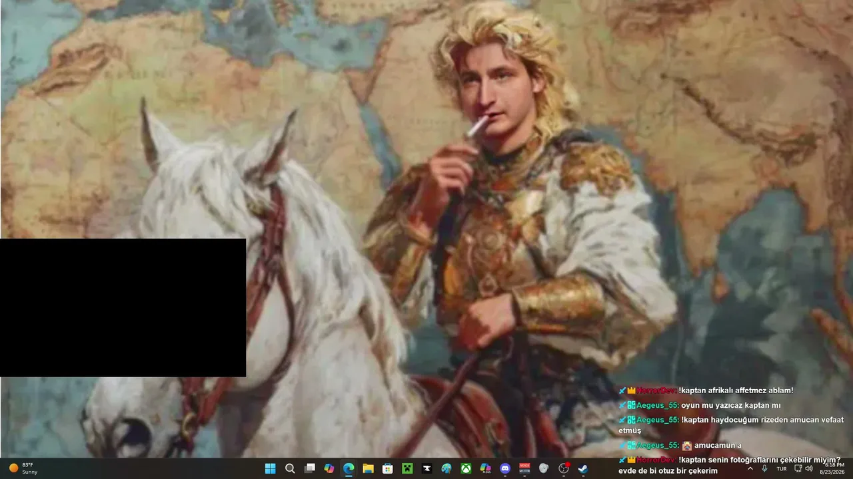Open Task View on the taskbar
Screen dimensions: 853x479
[x=309, y=468]
